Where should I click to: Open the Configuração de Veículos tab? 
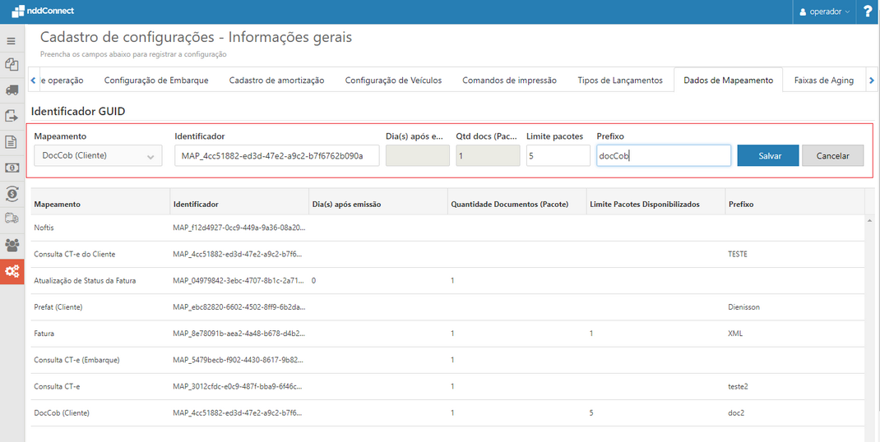pos(393,81)
